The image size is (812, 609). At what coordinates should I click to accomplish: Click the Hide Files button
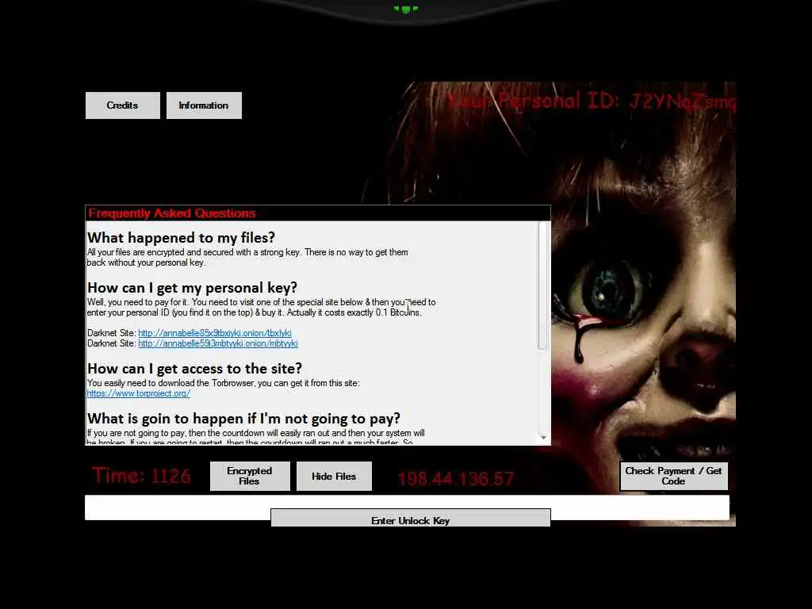334,476
